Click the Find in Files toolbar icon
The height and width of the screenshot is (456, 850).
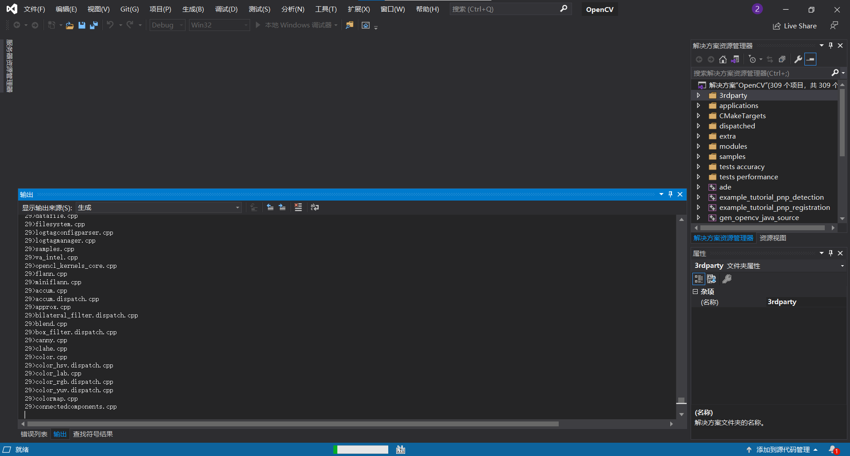tap(350, 25)
